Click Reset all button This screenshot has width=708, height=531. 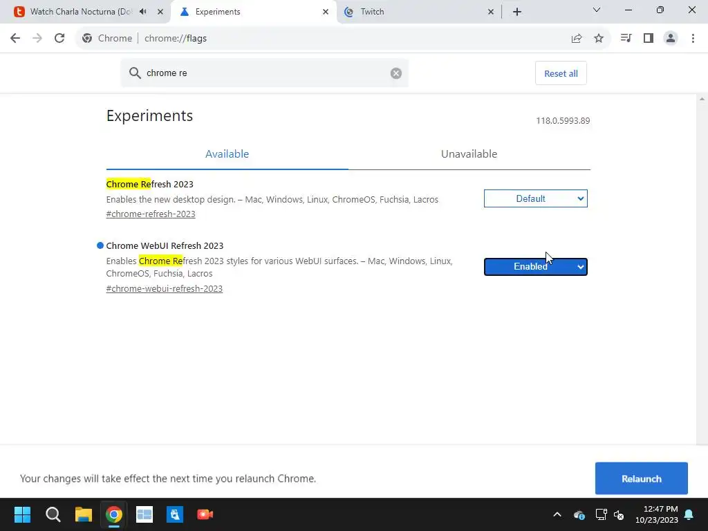pos(561,73)
